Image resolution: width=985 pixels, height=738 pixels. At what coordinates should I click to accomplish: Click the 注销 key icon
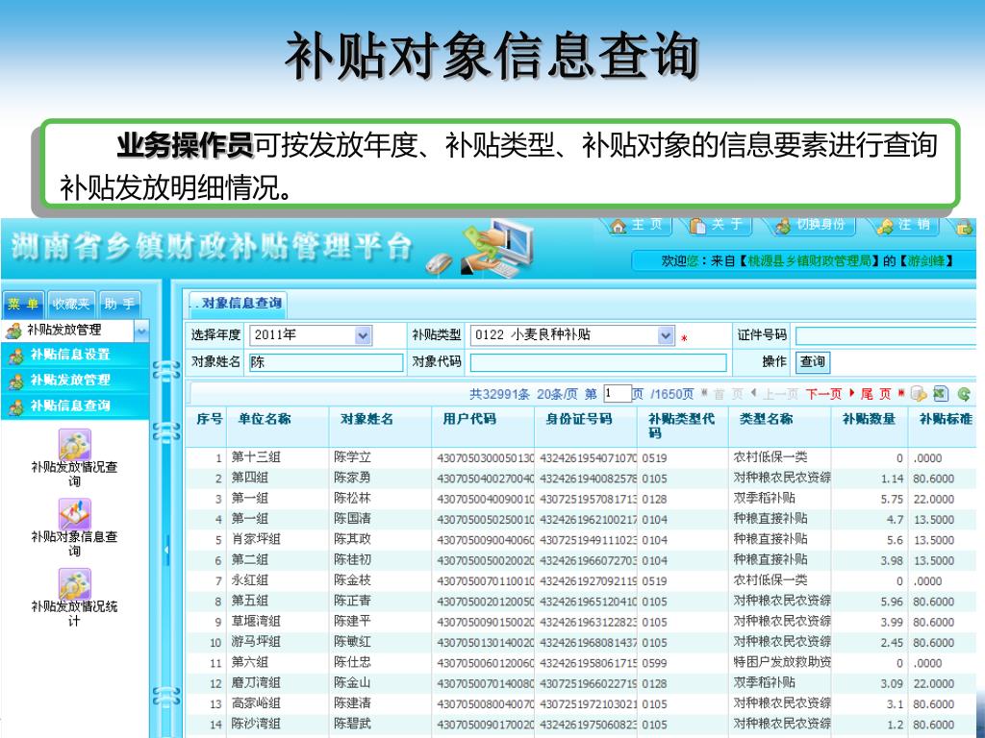[885, 225]
